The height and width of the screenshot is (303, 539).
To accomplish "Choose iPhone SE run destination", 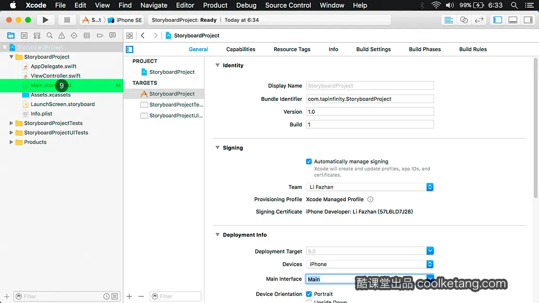I will point(125,20).
